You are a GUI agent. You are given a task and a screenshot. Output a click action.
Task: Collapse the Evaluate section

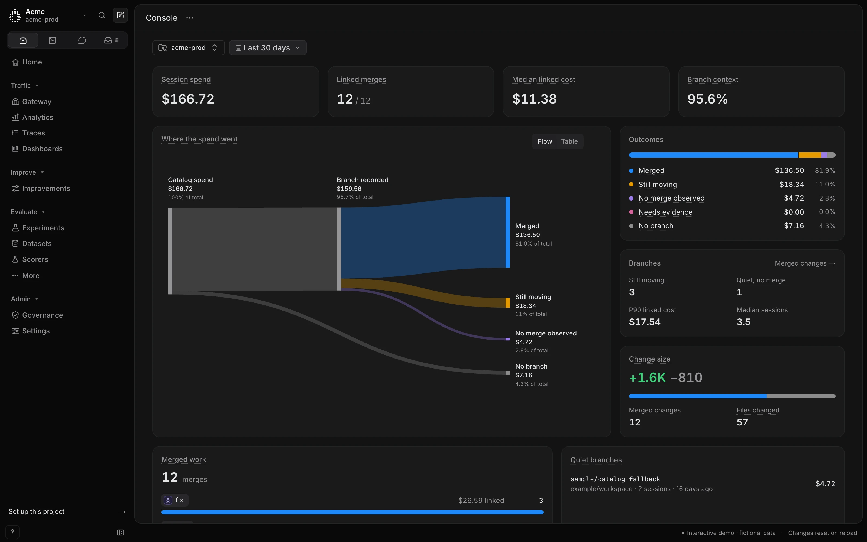[x=28, y=212]
